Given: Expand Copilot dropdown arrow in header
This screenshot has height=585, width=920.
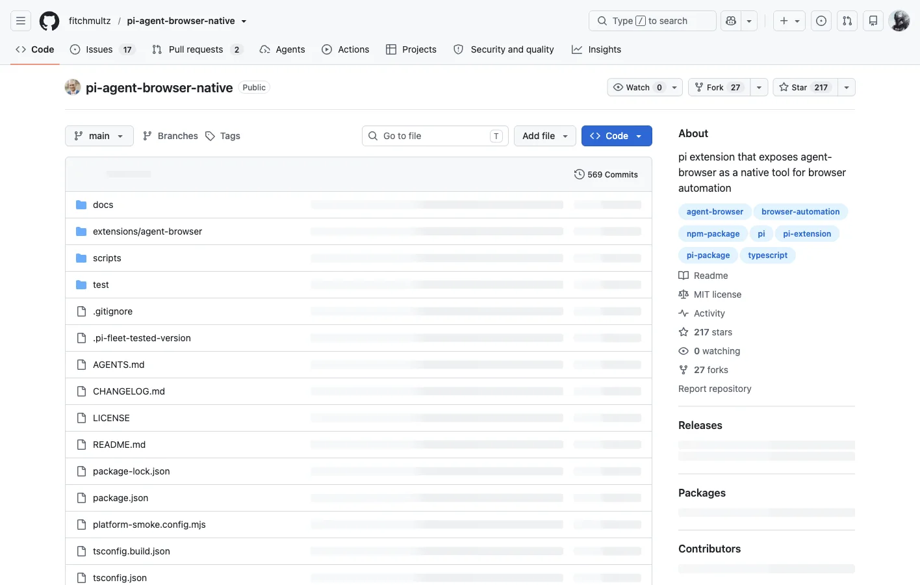Looking at the screenshot, I should pyautogui.click(x=749, y=21).
